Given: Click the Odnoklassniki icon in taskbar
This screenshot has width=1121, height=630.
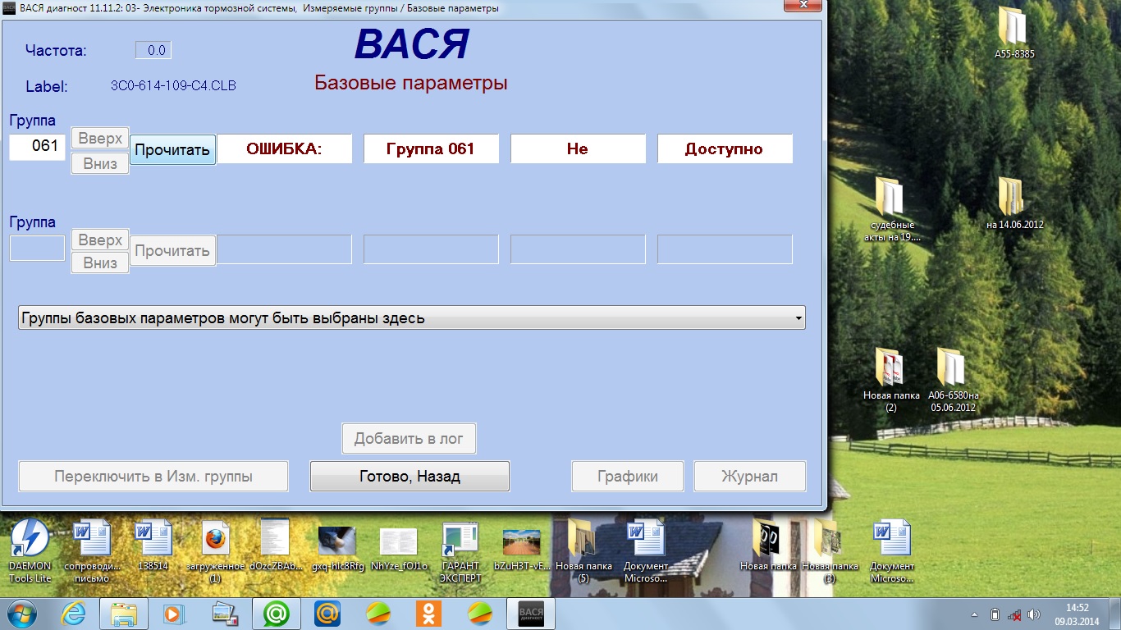Looking at the screenshot, I should [x=428, y=614].
